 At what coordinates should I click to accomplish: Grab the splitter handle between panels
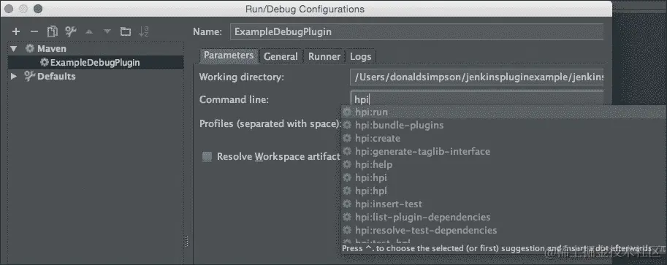click(x=187, y=242)
